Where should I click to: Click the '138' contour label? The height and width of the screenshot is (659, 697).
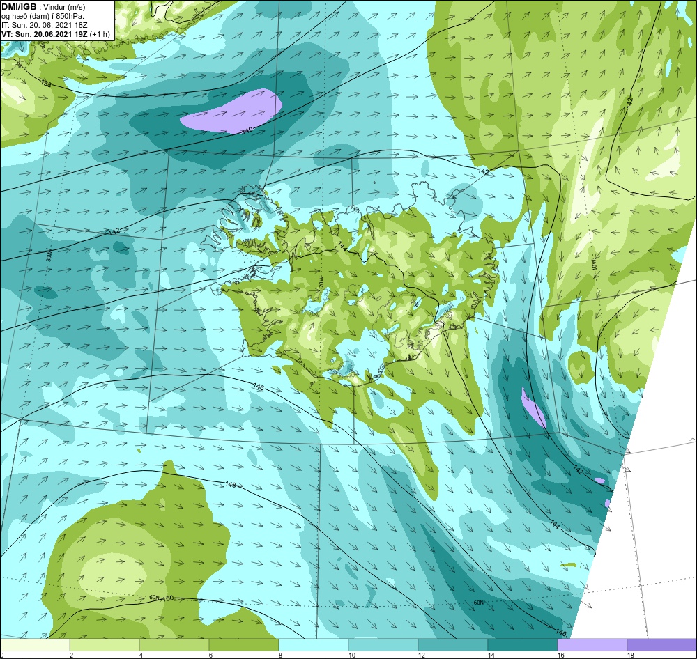coord(46,83)
